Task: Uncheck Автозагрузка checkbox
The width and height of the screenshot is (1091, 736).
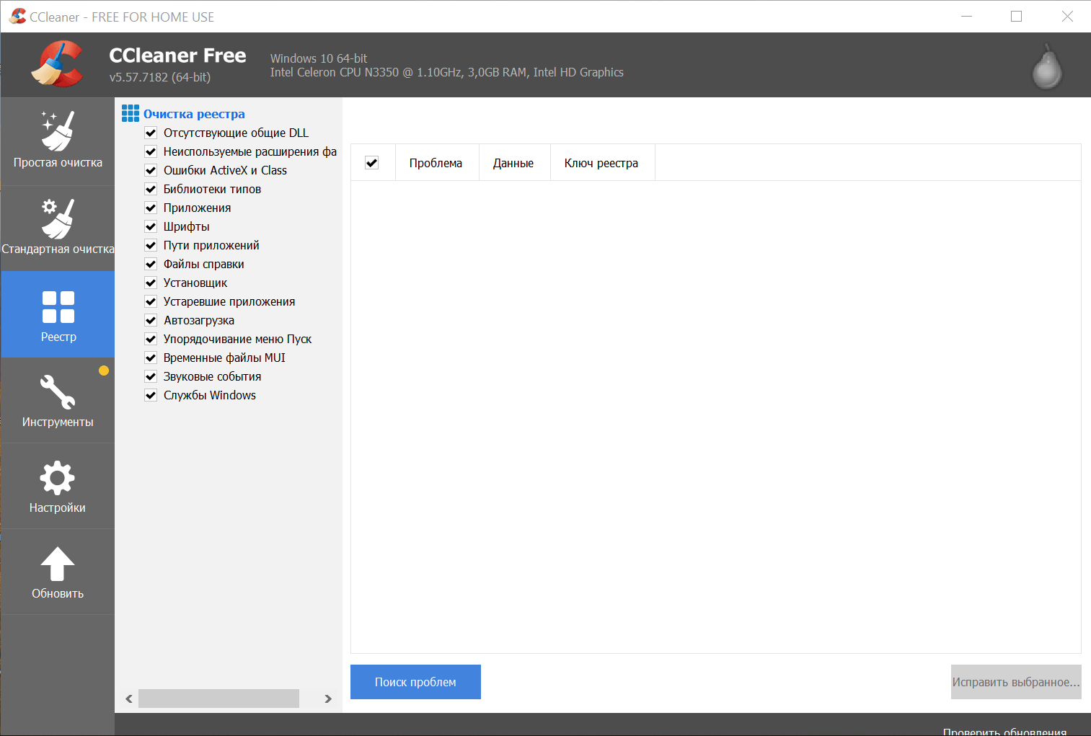Action: coord(151,320)
